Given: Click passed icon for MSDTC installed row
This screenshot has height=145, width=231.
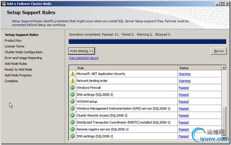Looking at the screenshot, I should point(72,122).
